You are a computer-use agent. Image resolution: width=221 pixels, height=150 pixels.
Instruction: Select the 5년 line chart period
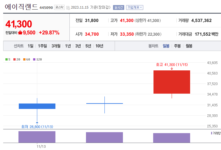pyautogui.click(x=88, y=46)
